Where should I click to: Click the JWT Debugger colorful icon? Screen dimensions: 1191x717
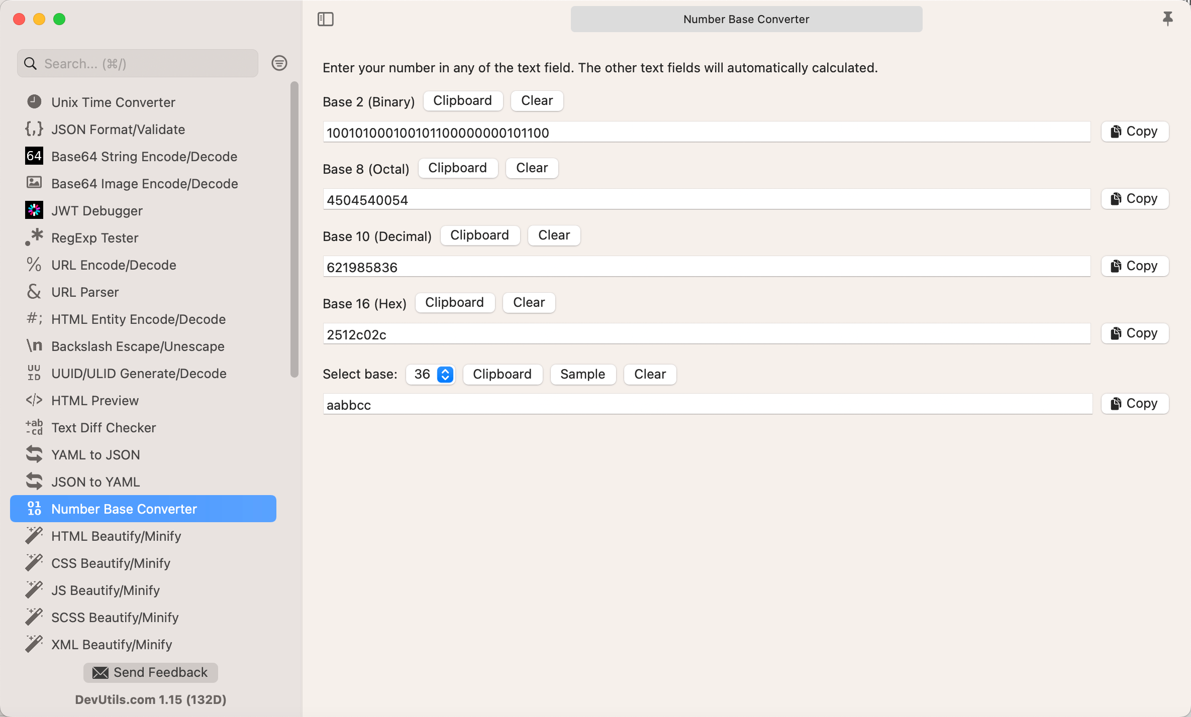tap(34, 210)
